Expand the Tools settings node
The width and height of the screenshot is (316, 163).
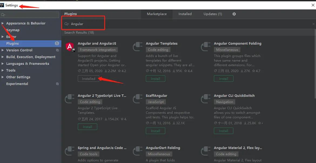pos(3,70)
